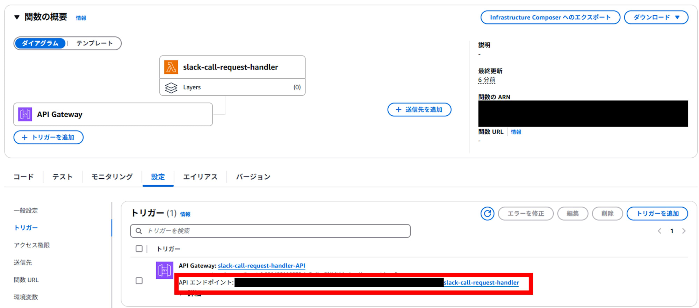
Task: Open the 情報 link beside 関数の概要
Action: pos(81,18)
